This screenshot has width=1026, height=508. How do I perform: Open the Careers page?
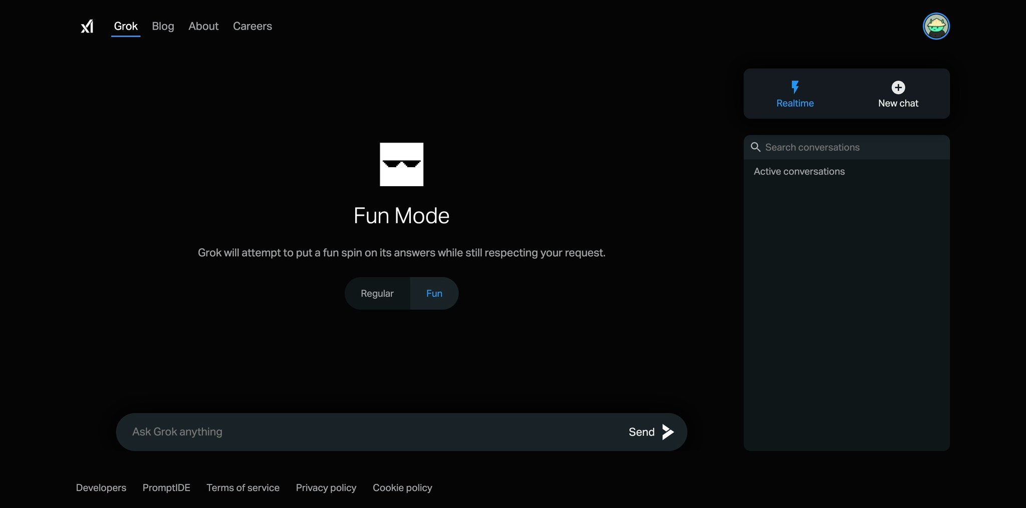coord(252,26)
